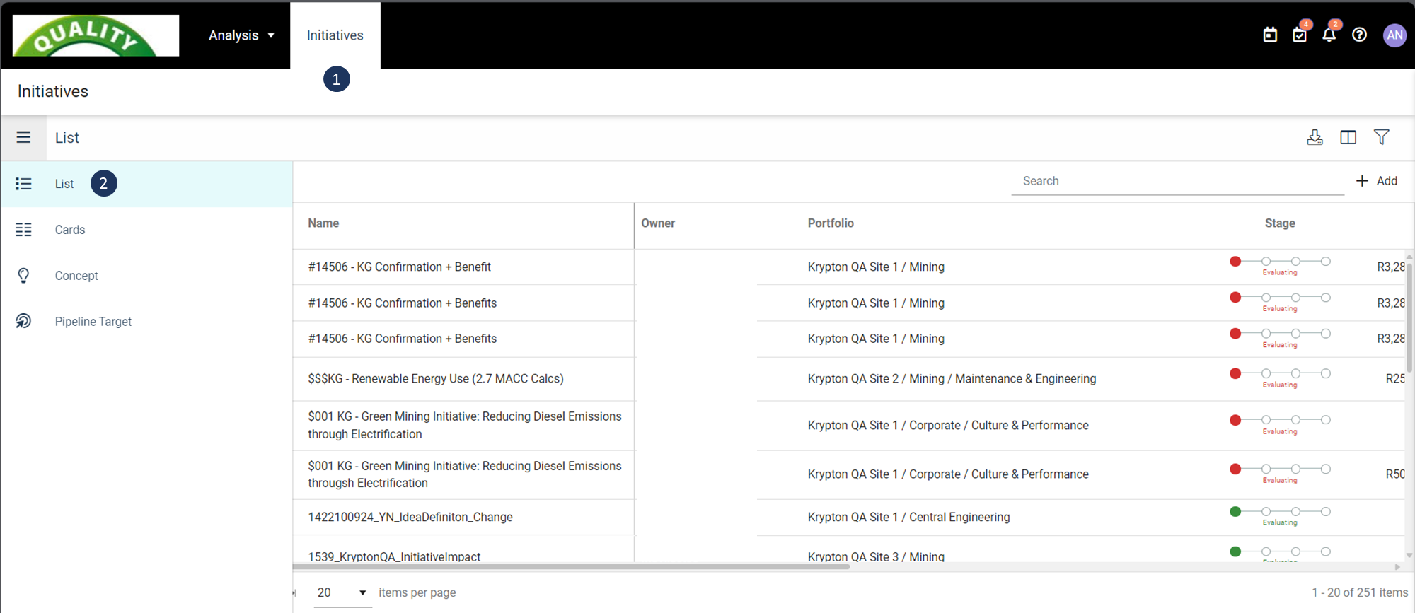Select the List menu item in sidebar
This screenshot has height=613, width=1415.
[147, 184]
